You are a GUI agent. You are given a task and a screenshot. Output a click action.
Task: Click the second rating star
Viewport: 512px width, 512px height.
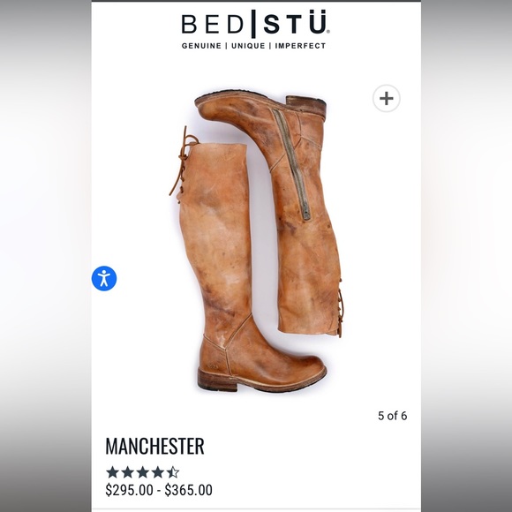coord(128,472)
